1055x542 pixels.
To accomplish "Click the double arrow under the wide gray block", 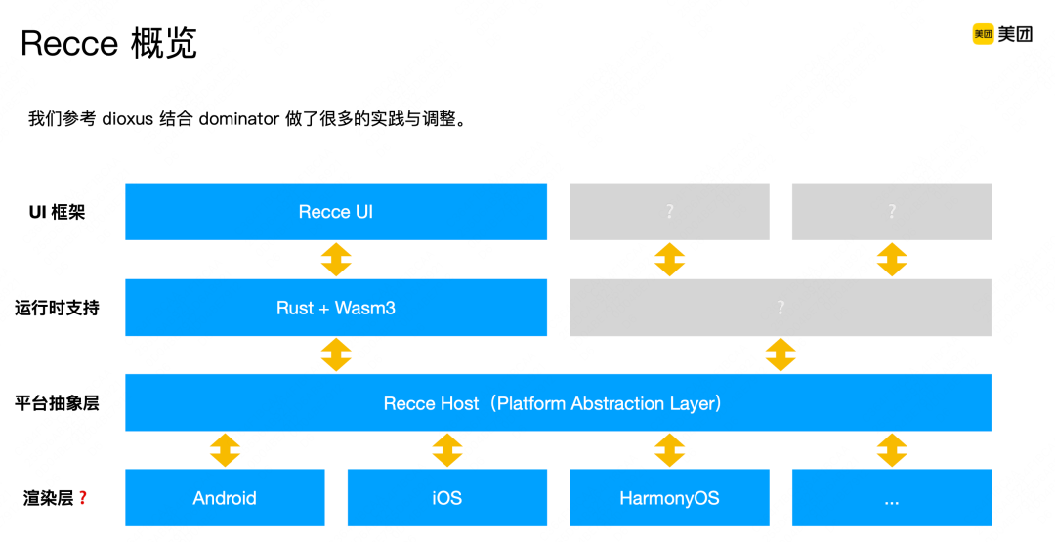I will pyautogui.click(x=781, y=355).
